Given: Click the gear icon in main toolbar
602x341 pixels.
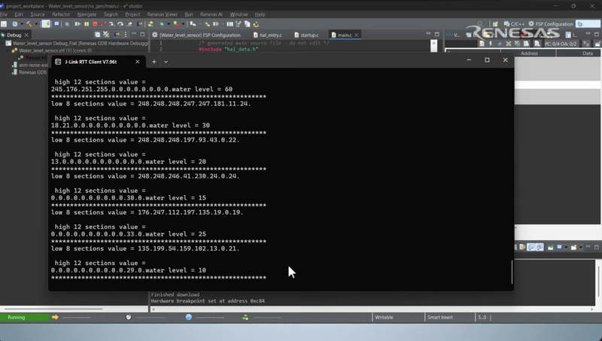Looking at the screenshot, I should click(x=15, y=24).
